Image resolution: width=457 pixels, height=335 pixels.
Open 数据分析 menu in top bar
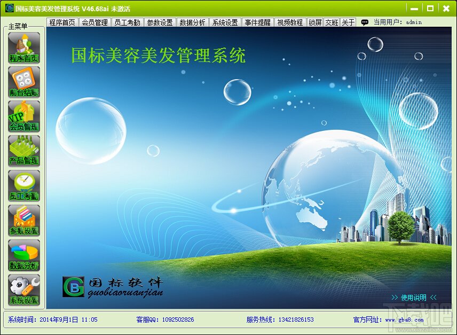click(192, 22)
